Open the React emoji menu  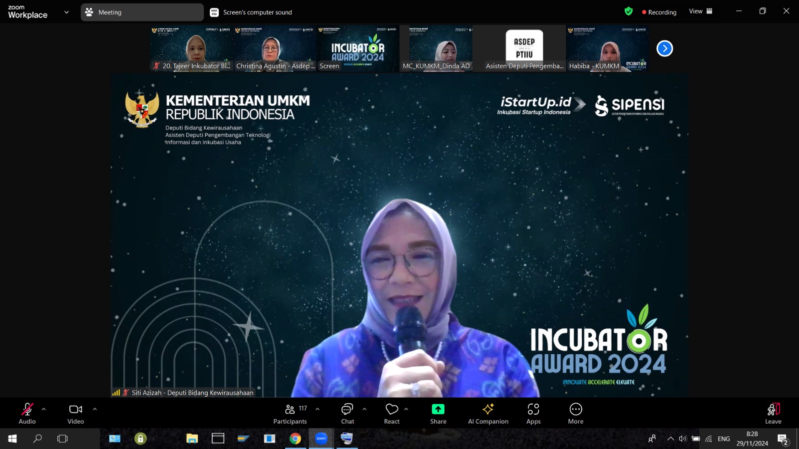tap(392, 414)
